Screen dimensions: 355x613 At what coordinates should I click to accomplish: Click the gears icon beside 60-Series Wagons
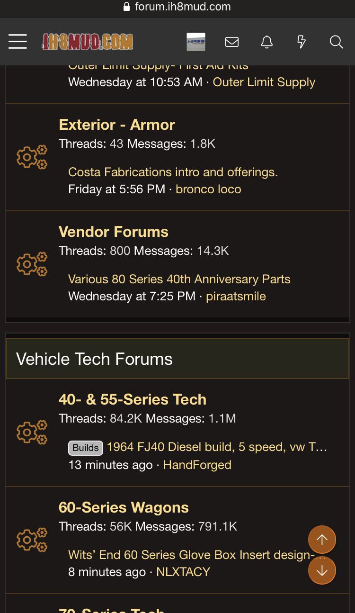tap(32, 540)
